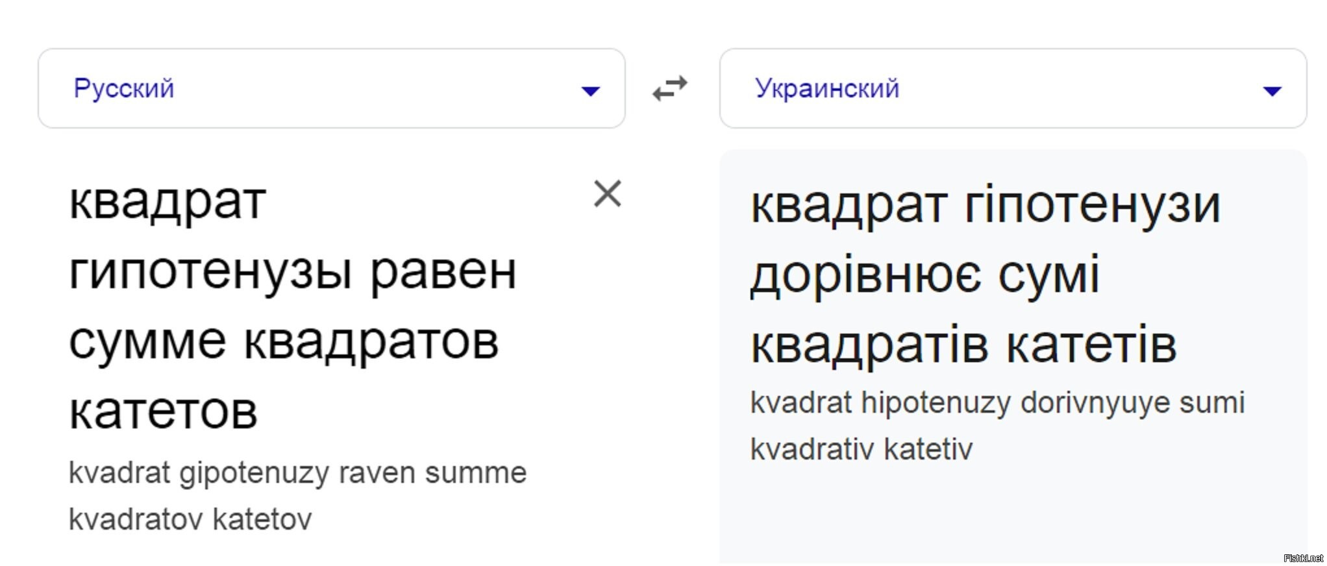The height and width of the screenshot is (566, 1327).
Task: Open the Русский source language dropdown
Action: (x=331, y=88)
